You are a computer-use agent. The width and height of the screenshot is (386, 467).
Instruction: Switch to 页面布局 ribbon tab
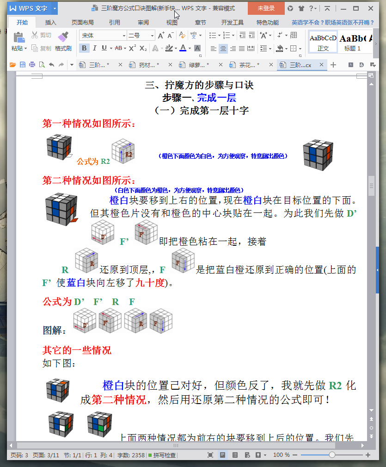pyautogui.click(x=82, y=22)
